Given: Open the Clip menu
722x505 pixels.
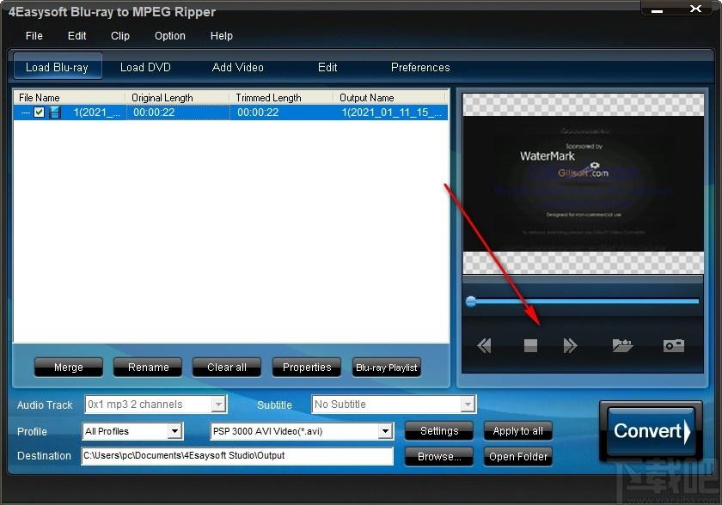Looking at the screenshot, I should [120, 36].
